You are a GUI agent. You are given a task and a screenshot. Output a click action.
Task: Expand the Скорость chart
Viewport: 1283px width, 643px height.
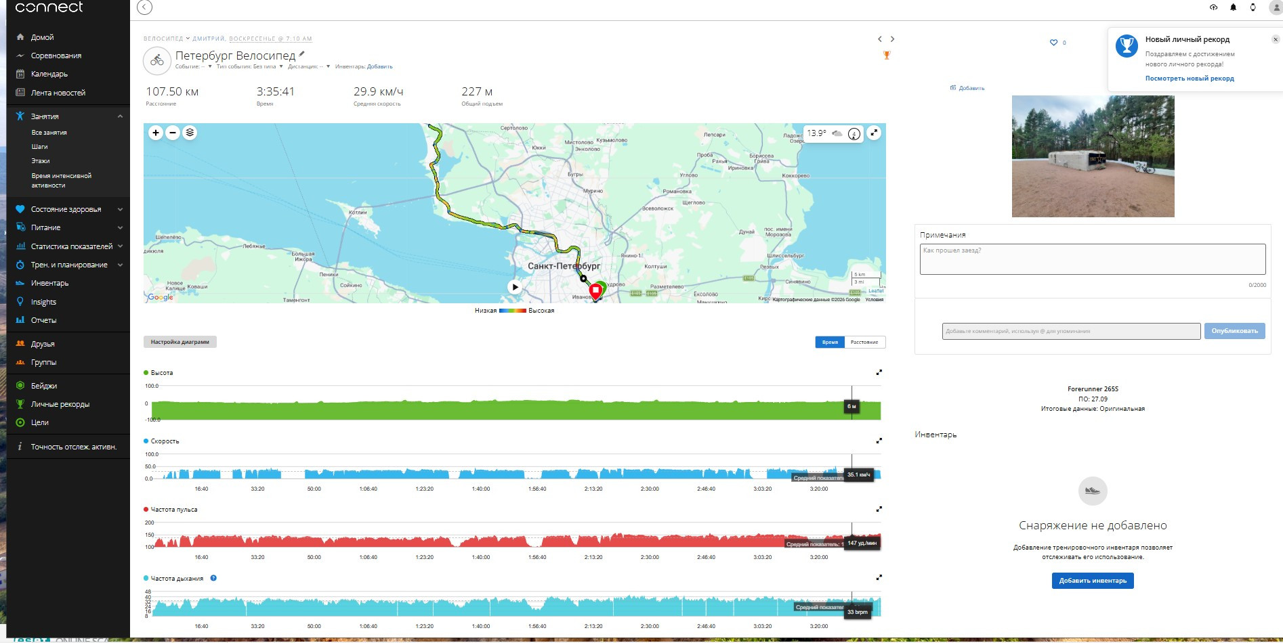coord(879,441)
